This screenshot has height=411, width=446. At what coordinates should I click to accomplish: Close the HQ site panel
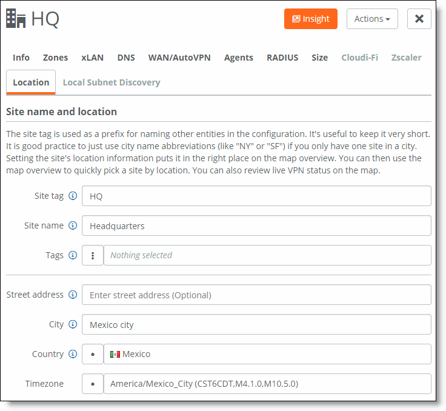coord(419,19)
